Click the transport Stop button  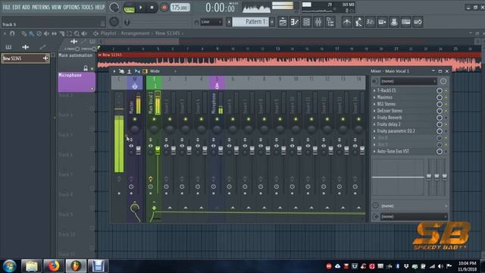152,8
